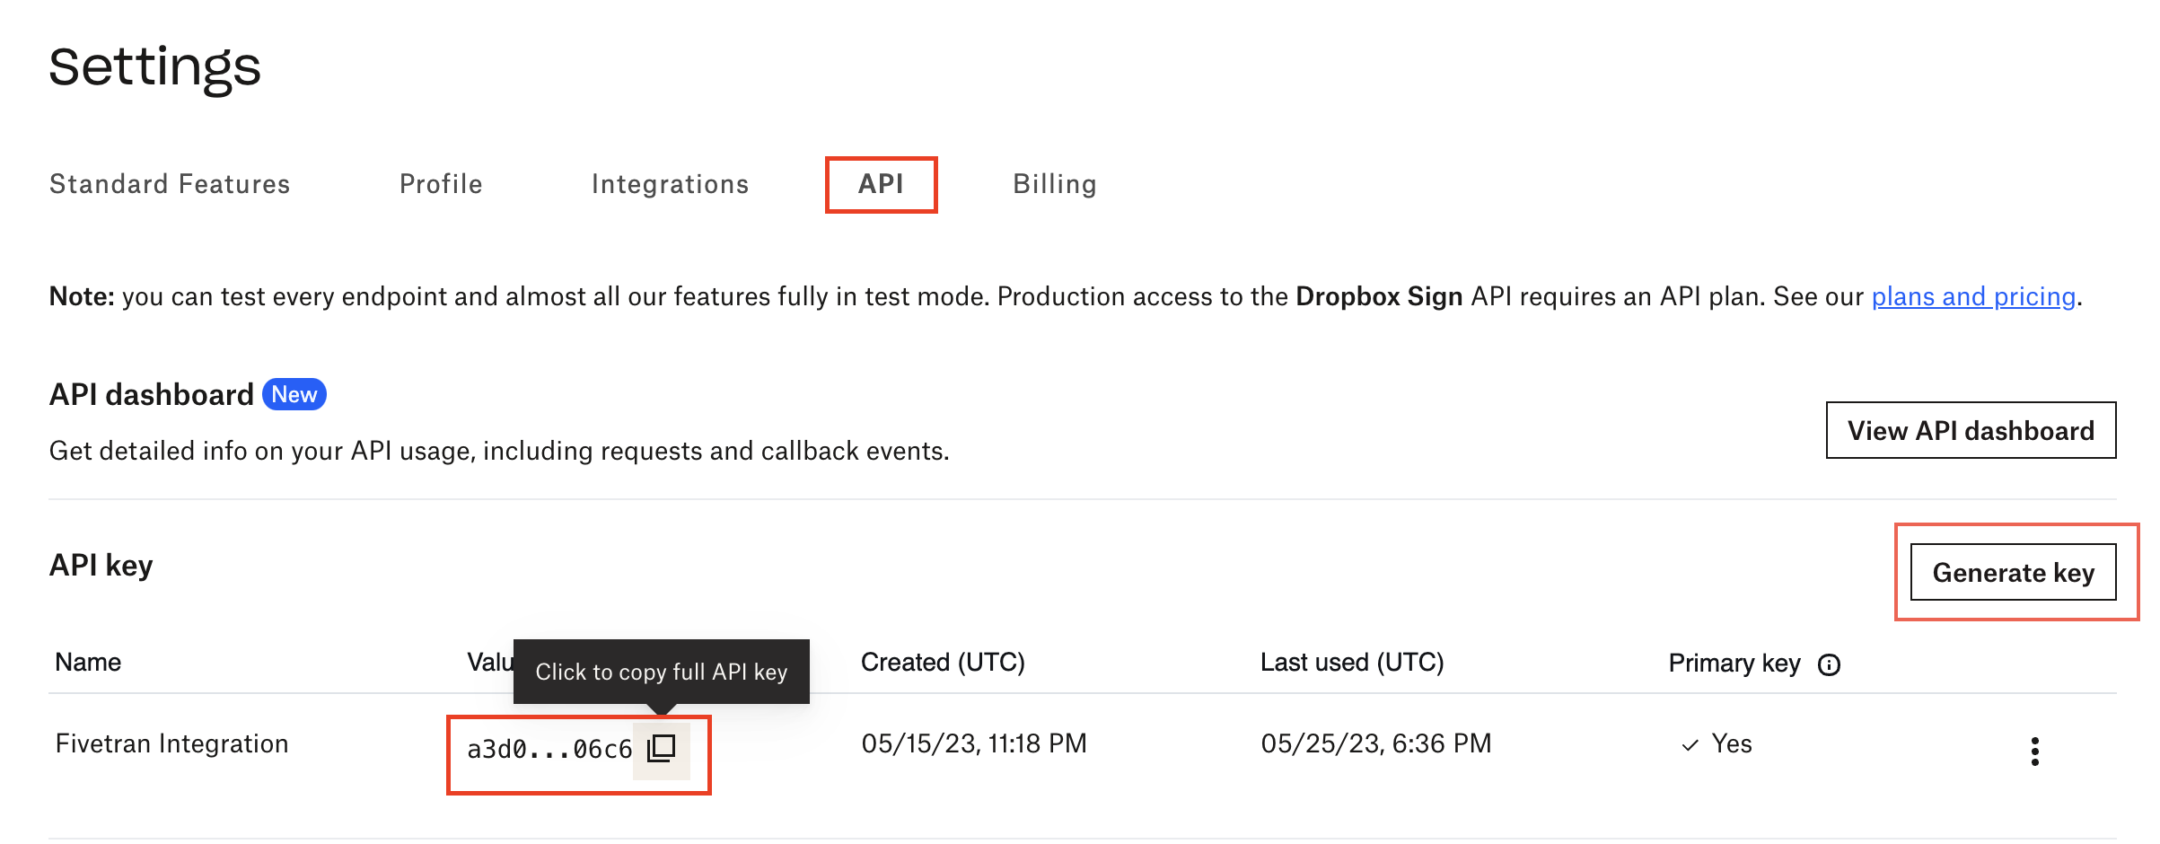Click the masked key a3d0...06c6
The height and width of the screenshot is (844, 2160).
(549, 749)
